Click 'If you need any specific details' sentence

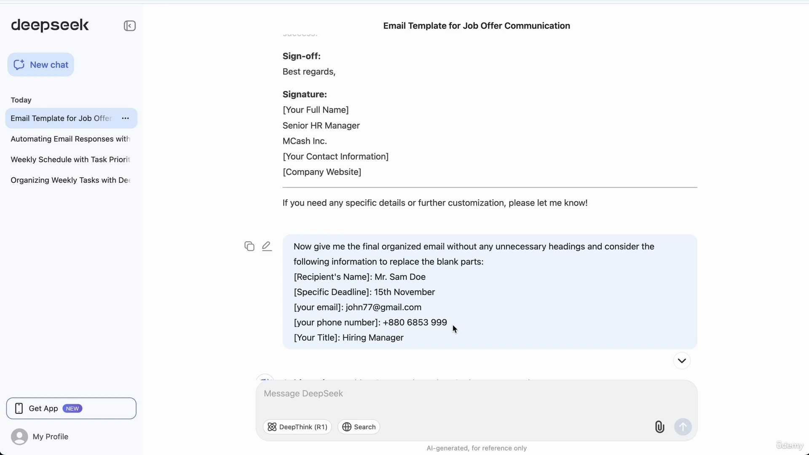(435, 203)
